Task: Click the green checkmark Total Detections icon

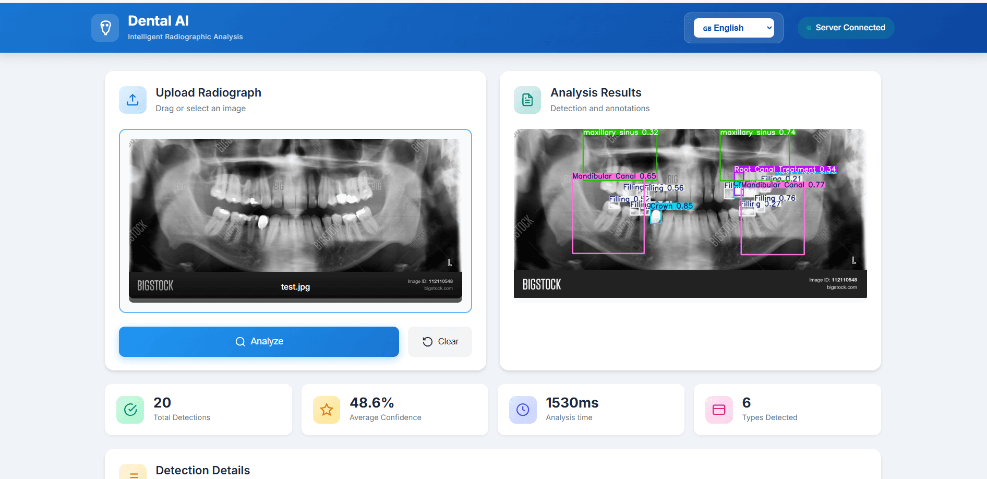Action: click(130, 410)
